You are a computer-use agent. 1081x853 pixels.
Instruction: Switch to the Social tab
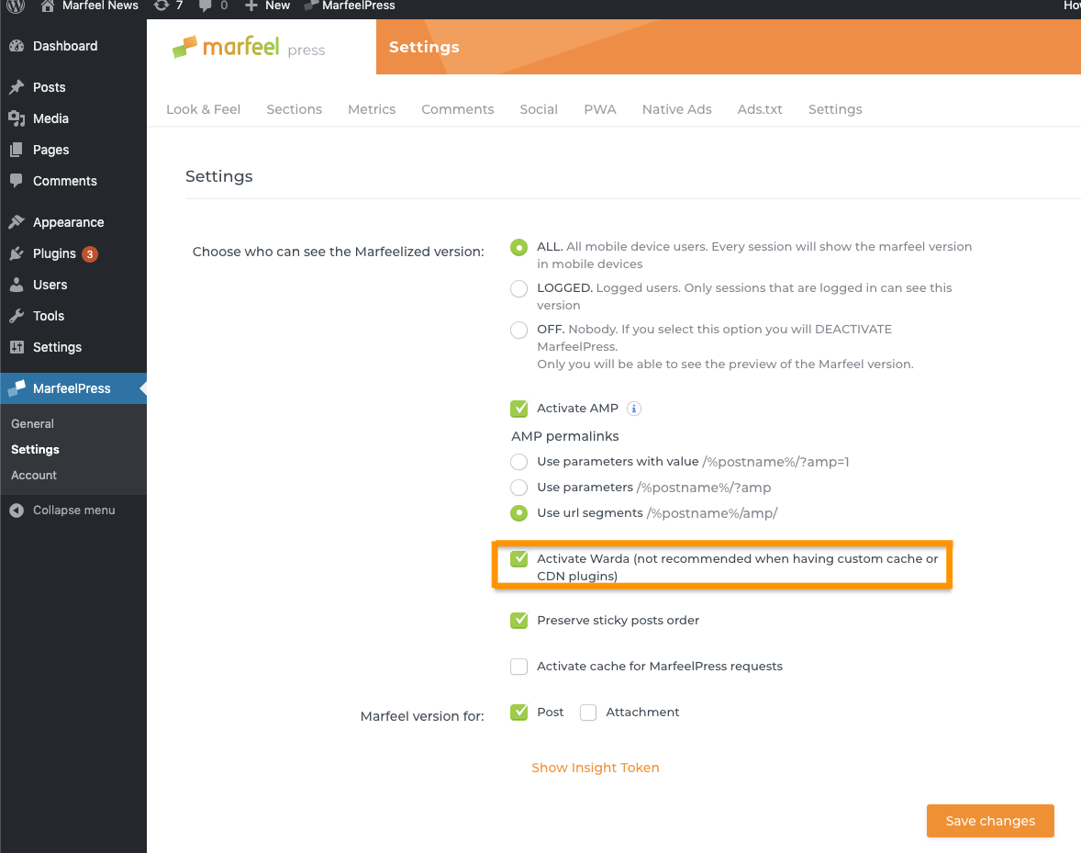(539, 109)
